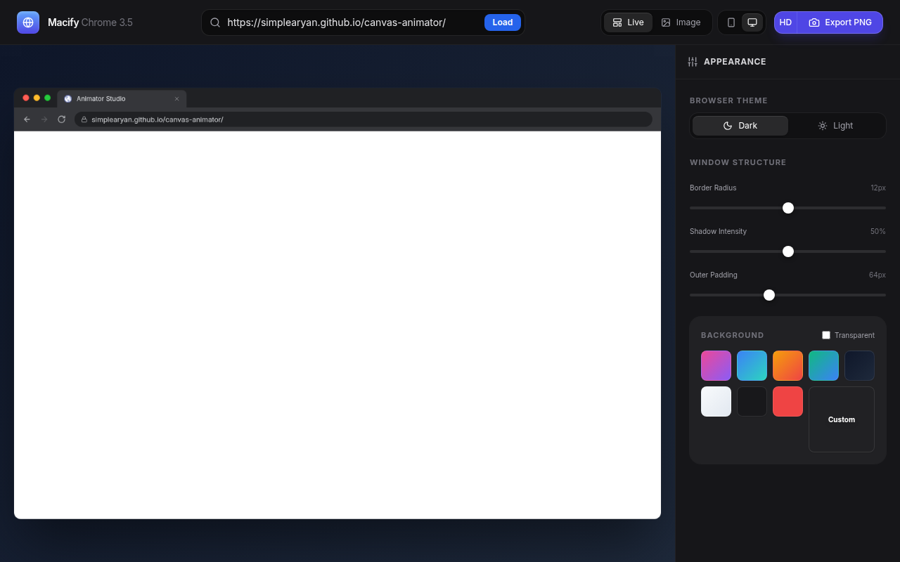900x562 pixels.
Task: Switch to Image mode tab
Action: (x=681, y=22)
